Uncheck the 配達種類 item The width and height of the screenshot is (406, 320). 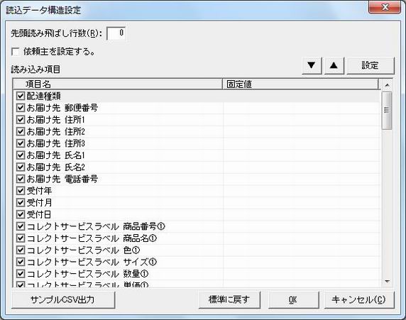(x=20, y=96)
